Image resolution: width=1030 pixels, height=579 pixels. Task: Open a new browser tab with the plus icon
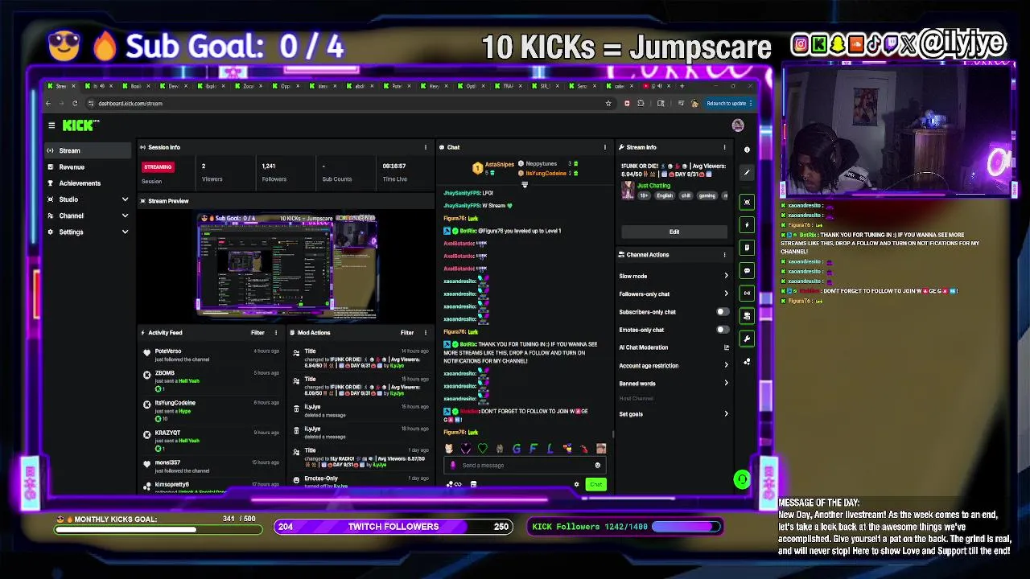682,86
